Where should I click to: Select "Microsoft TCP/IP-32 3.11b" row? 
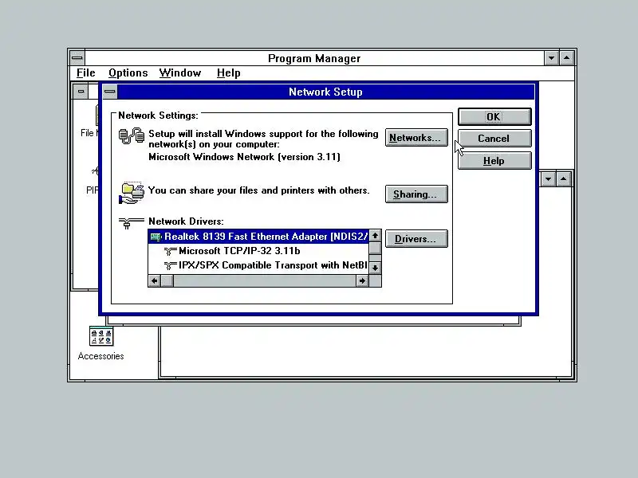pos(258,251)
